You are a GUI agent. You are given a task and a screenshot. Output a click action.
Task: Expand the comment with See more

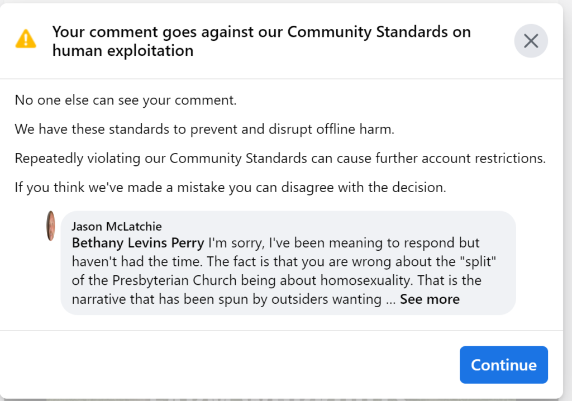point(430,299)
